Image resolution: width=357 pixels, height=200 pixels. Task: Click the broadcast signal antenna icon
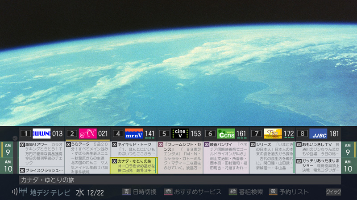point(20,192)
